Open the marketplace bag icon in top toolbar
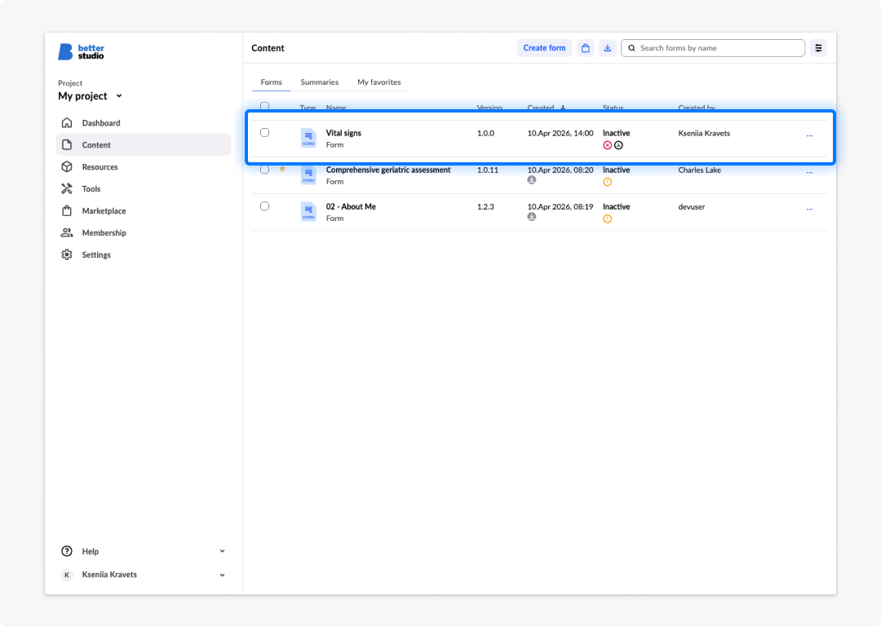 point(586,48)
